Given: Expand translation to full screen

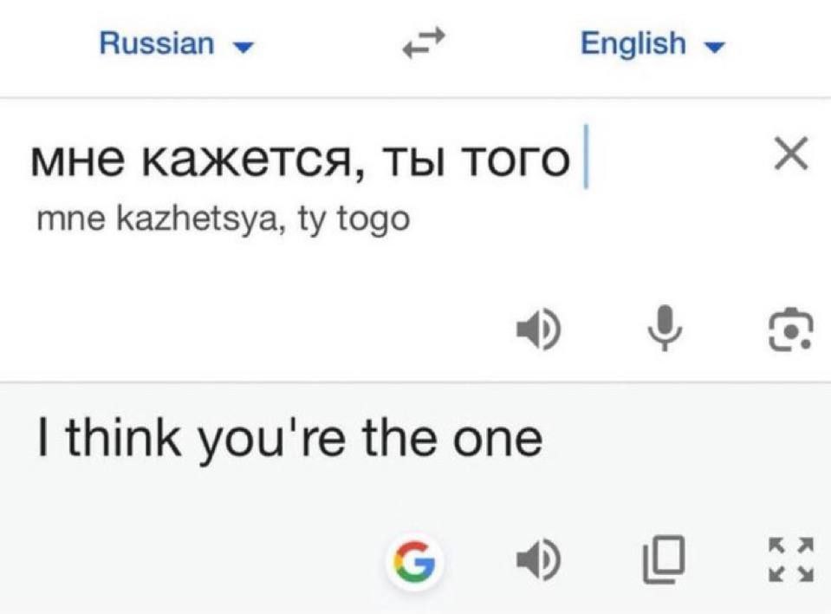Looking at the screenshot, I should coord(790,561).
